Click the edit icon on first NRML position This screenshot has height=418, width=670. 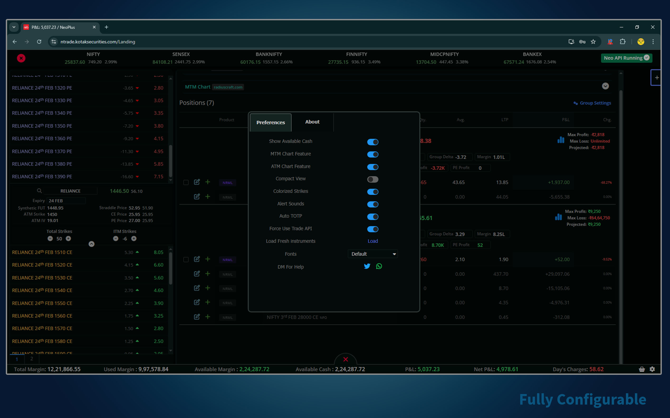click(x=197, y=182)
